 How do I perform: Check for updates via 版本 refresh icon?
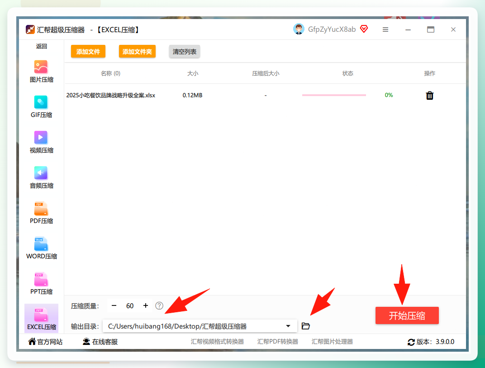411,342
